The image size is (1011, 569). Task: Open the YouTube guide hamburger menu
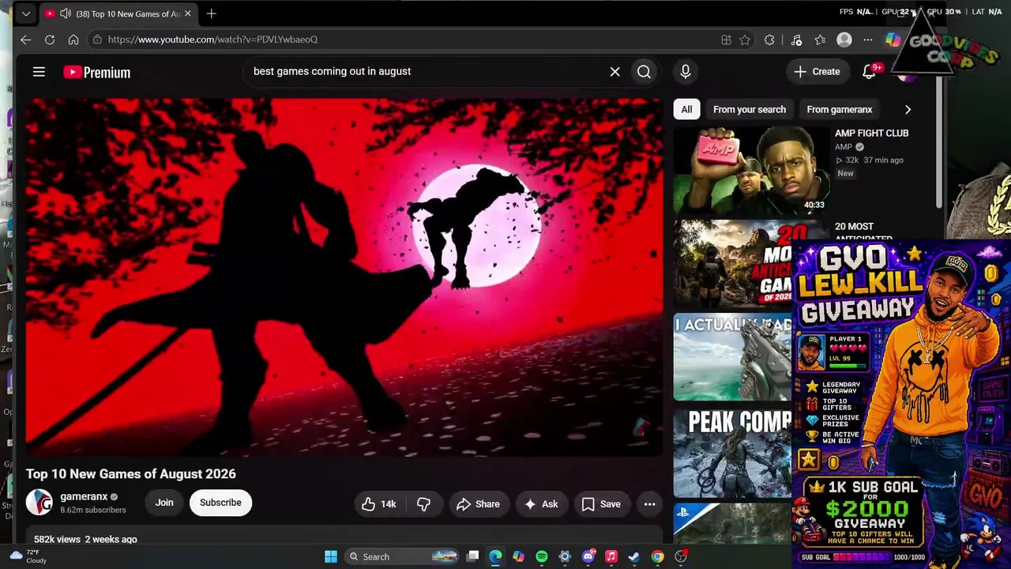pos(39,72)
